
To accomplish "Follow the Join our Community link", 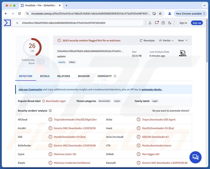I will coord(30,90).
